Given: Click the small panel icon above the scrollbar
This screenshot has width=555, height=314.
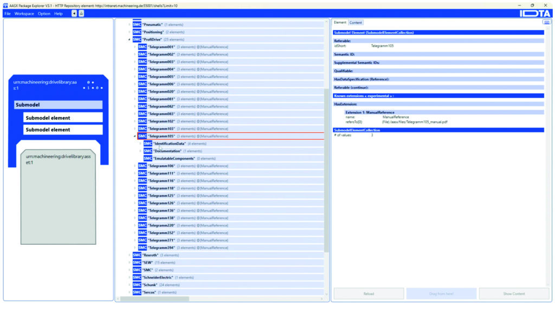Looking at the screenshot, I should [546, 22].
